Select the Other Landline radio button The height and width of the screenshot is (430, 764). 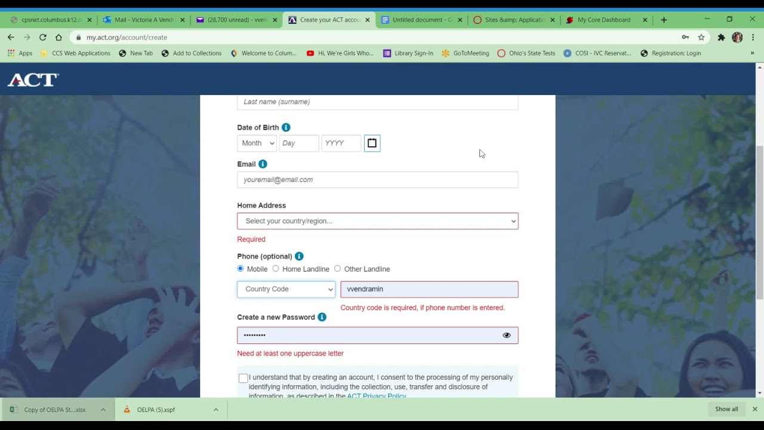click(x=337, y=269)
